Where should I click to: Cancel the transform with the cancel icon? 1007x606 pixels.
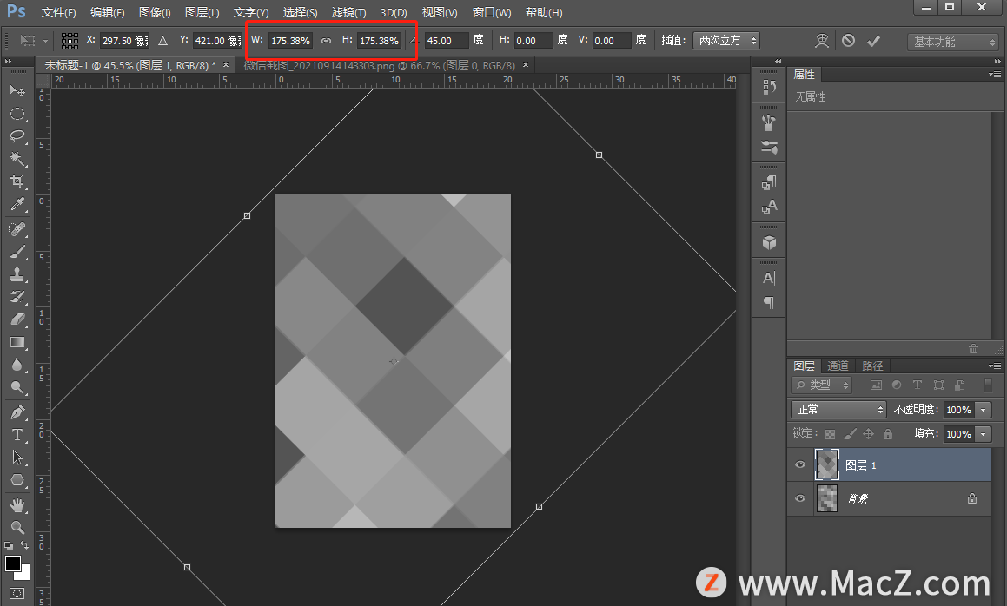pyautogui.click(x=848, y=41)
